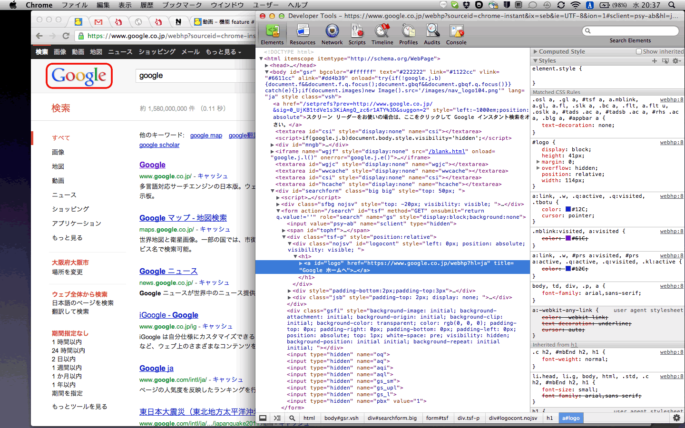Open the Timeline panel icon
The width and height of the screenshot is (685, 428).
coord(382,35)
